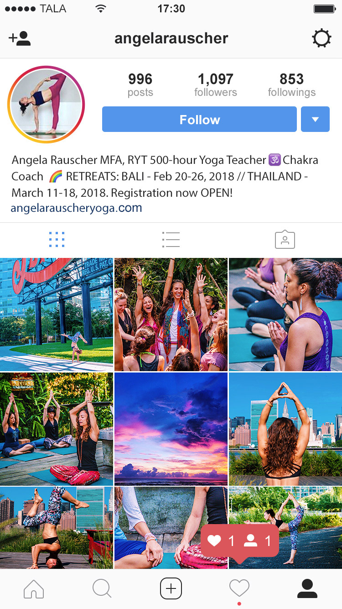This screenshot has height=609, width=342.
Task: View the 1,097 followers list
Action: tap(216, 85)
